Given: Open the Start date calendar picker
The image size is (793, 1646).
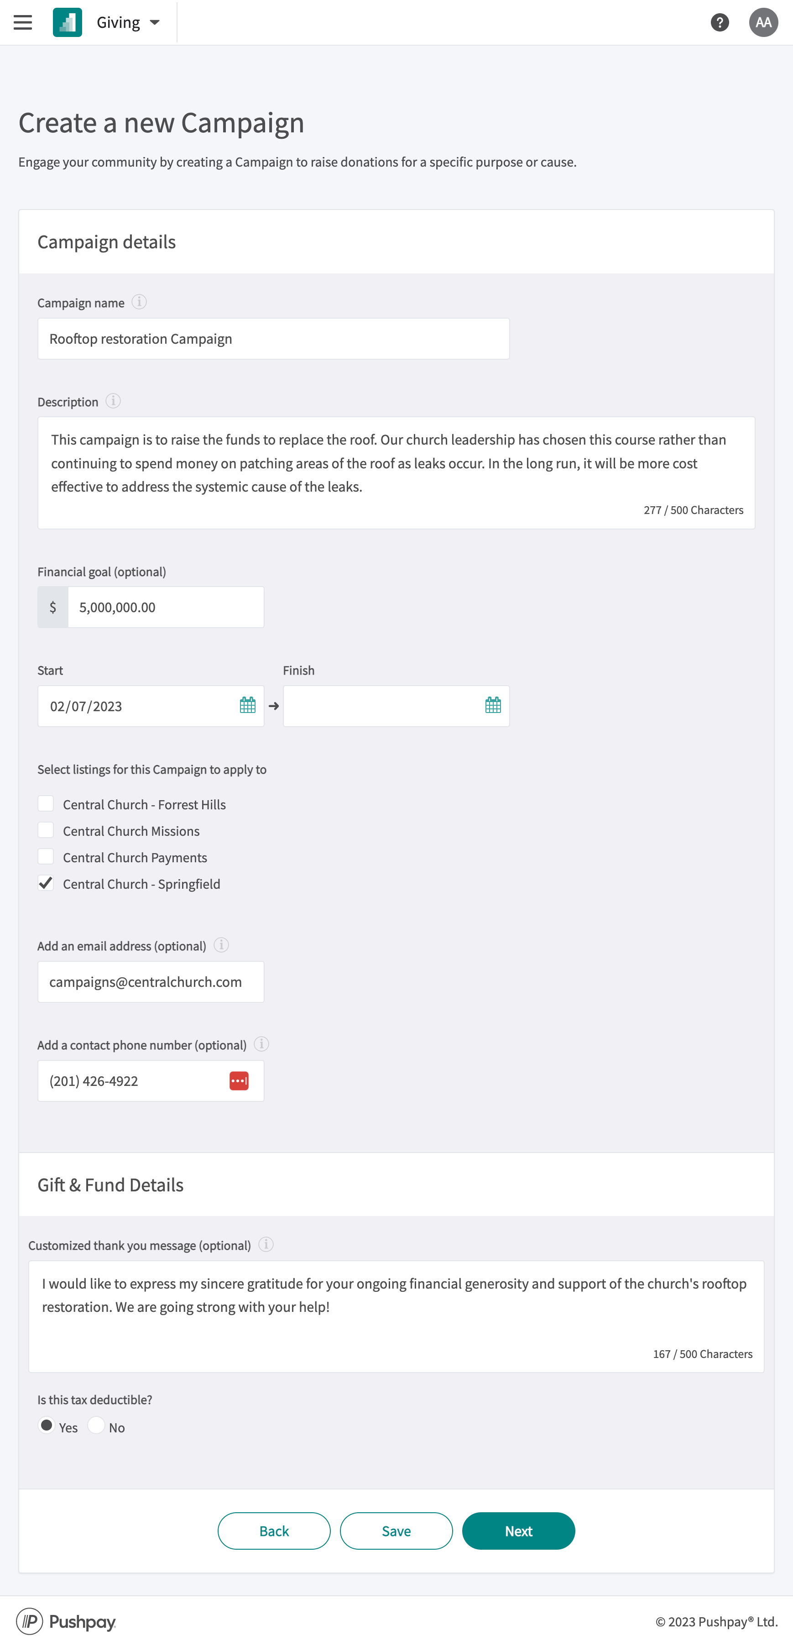Looking at the screenshot, I should 248,705.
